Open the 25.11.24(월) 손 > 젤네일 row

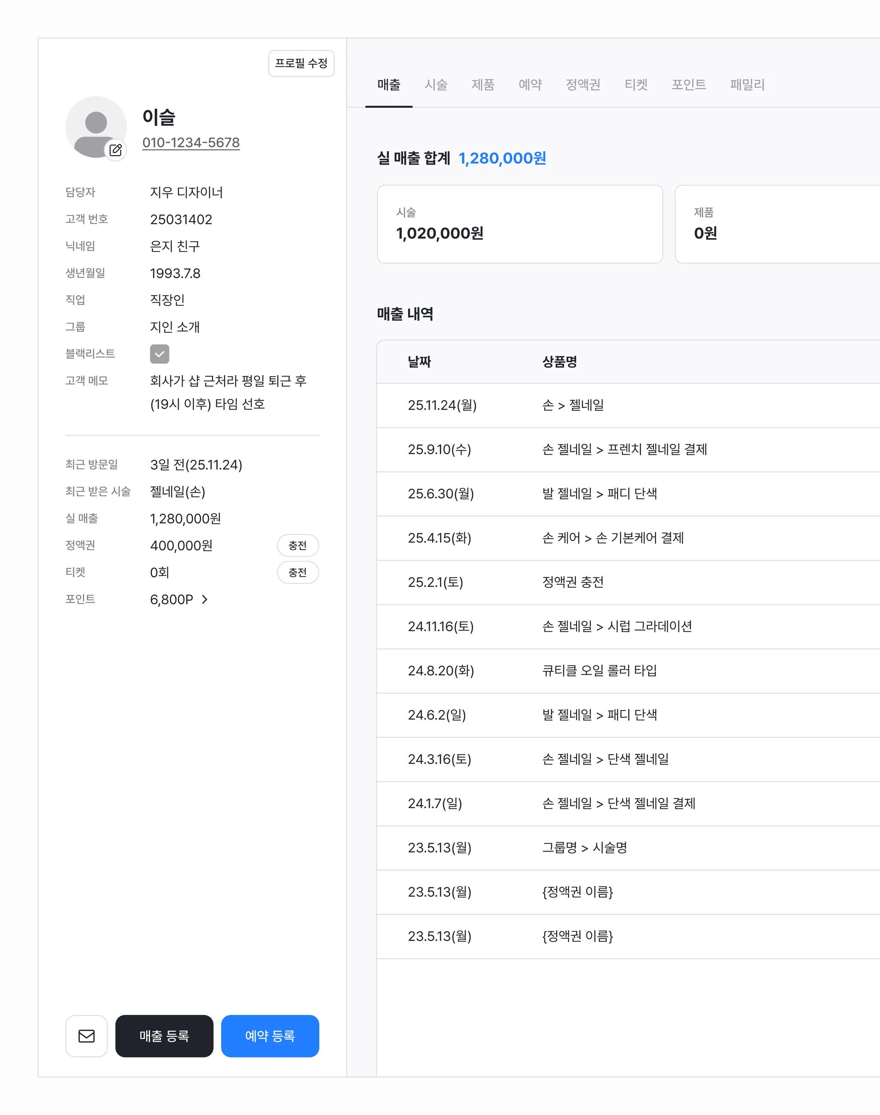572,405
